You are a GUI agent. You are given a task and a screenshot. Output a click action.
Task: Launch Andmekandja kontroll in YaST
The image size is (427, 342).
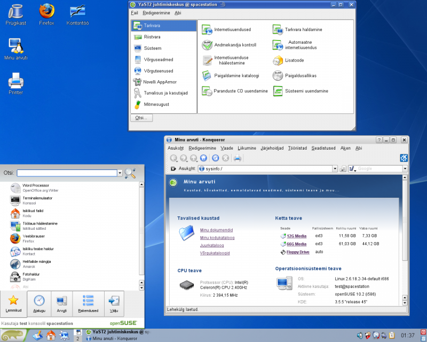pyautogui.click(x=230, y=45)
